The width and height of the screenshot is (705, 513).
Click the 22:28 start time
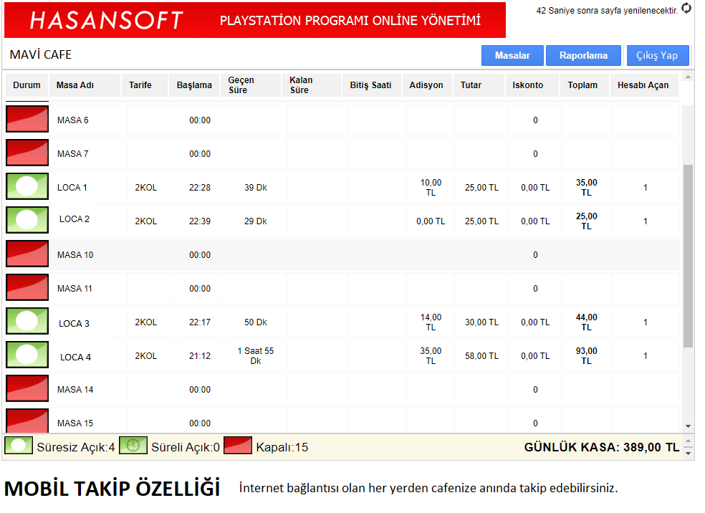tap(200, 188)
